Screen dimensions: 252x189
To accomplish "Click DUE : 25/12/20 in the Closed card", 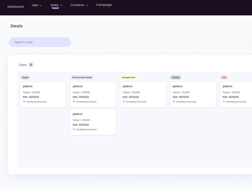I will 181,97.
